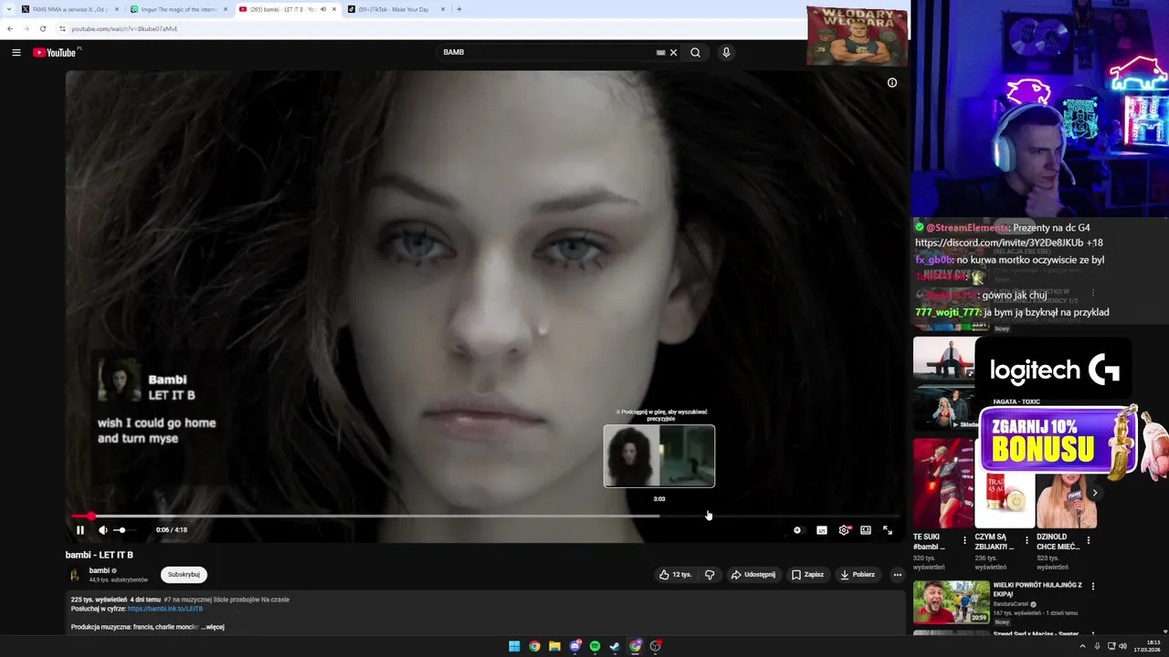Open the TE SUKI recommended video thumbnail
Image resolution: width=1169 pixels, height=657 pixels.
(943, 484)
